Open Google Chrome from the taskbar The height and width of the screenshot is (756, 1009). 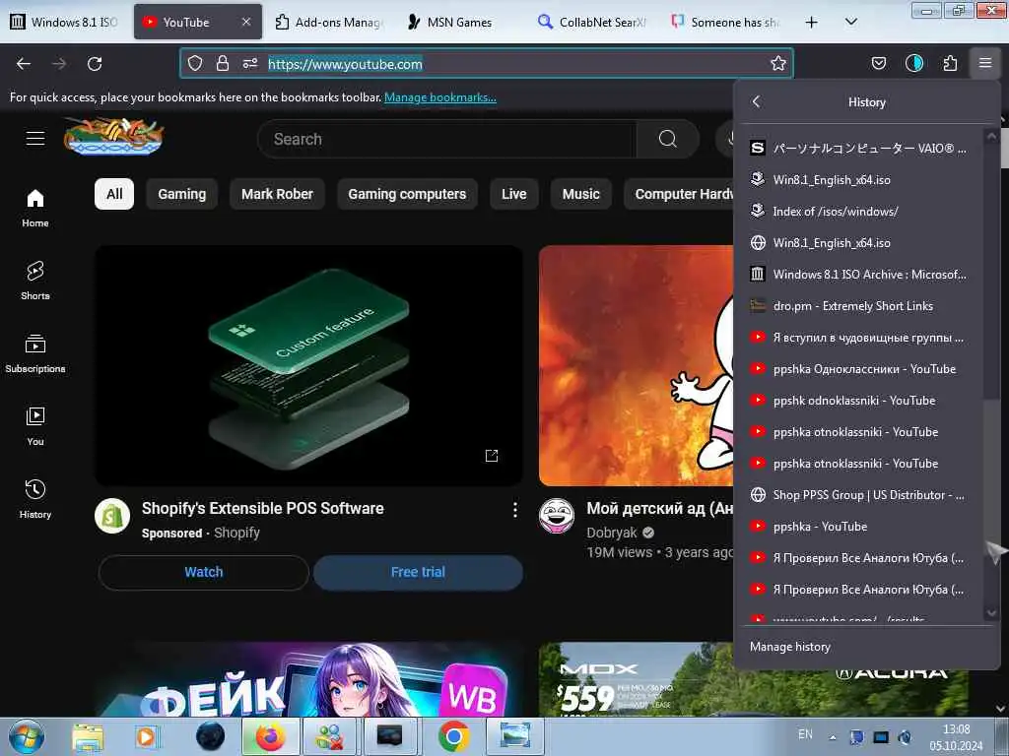coord(453,736)
